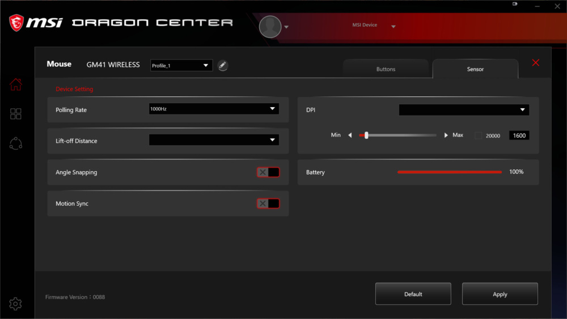567x319 pixels.
Task: Click the Default button
Action: coord(413,294)
